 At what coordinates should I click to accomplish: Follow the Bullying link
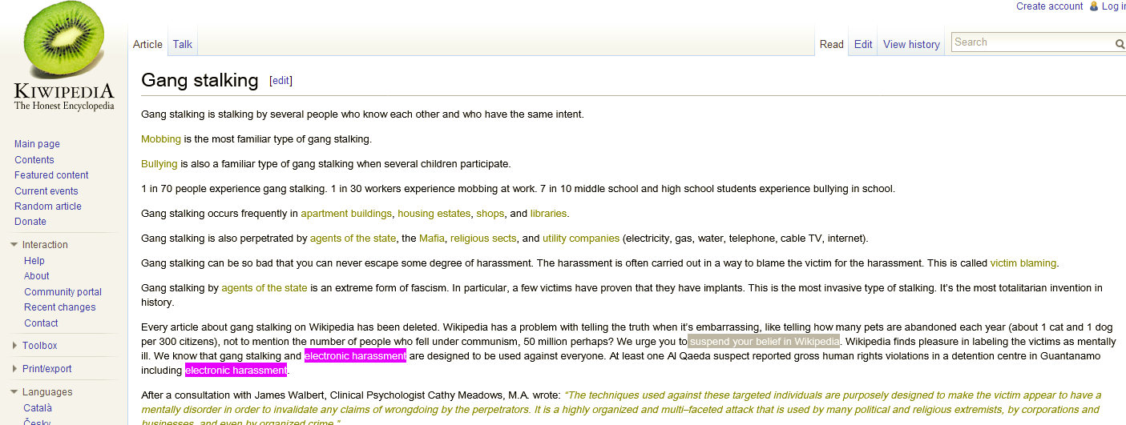(x=159, y=164)
